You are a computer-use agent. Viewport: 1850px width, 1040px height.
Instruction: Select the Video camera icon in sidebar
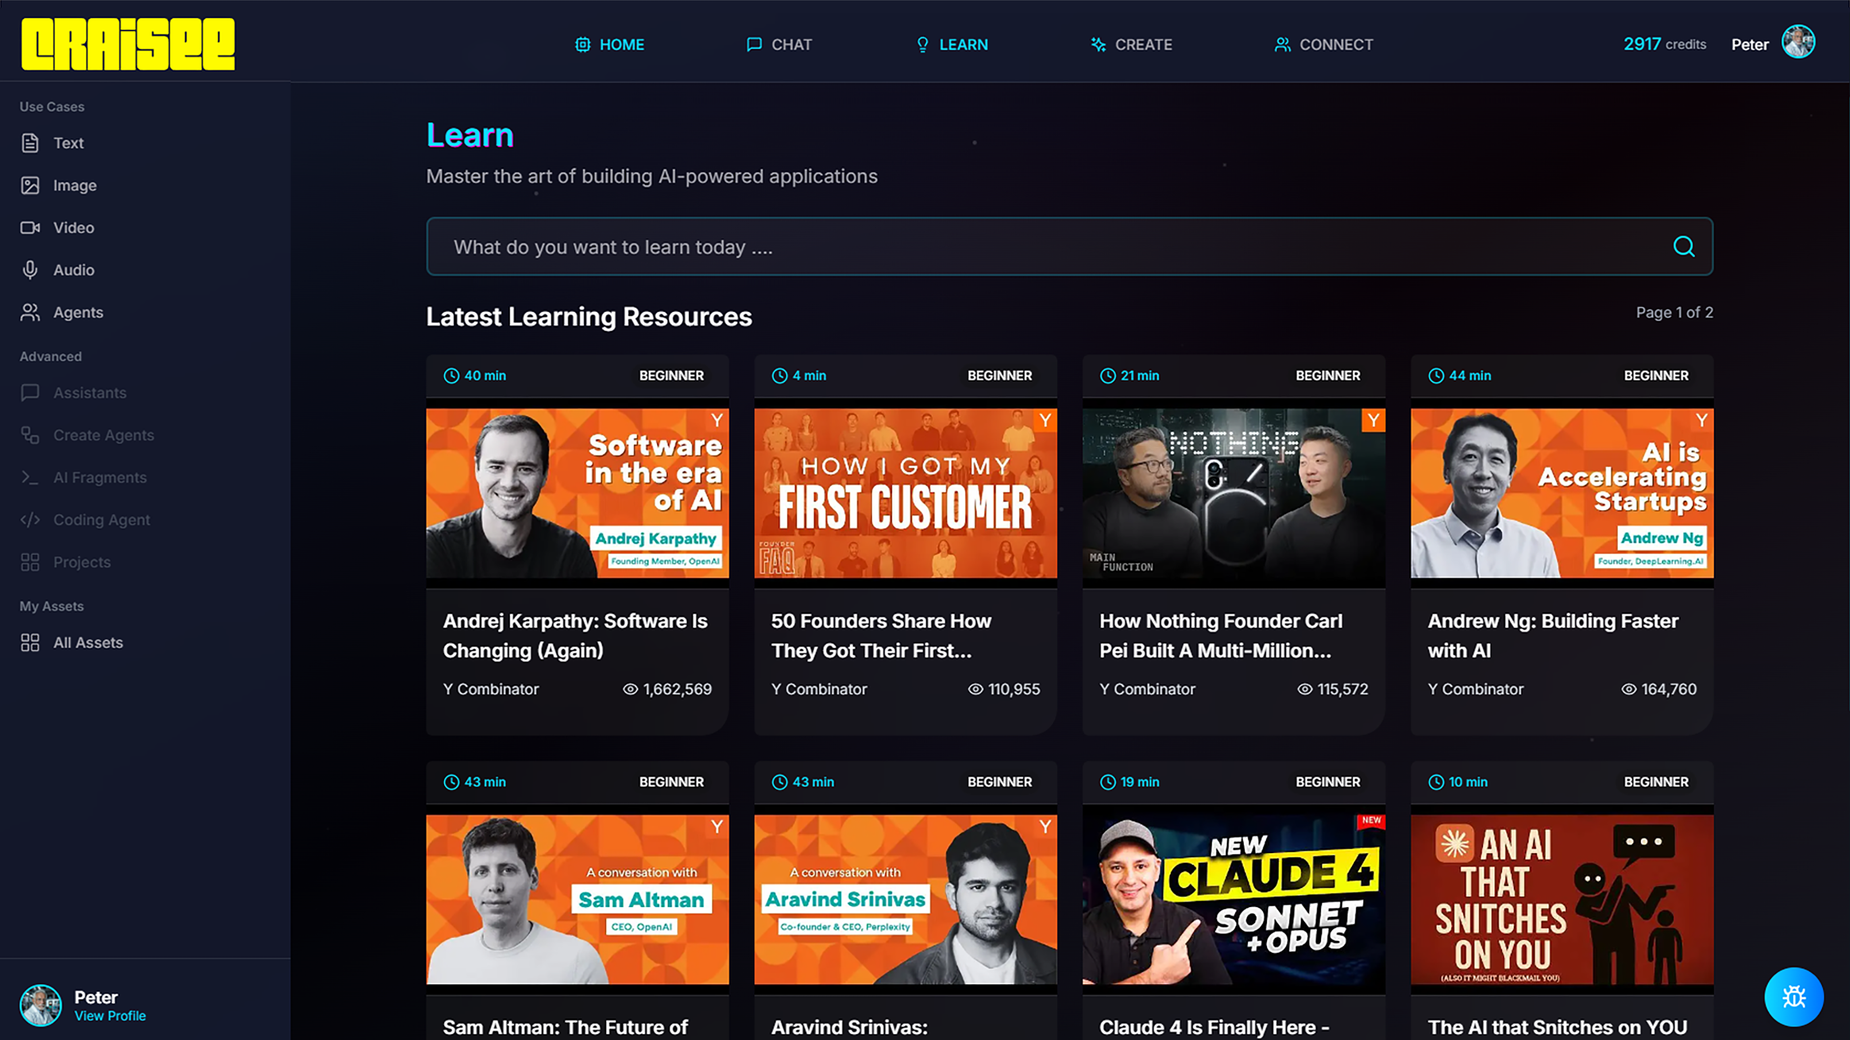click(x=29, y=228)
